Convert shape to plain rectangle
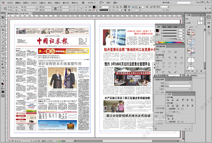Viewport: 212px width, 143px height. 158,63
